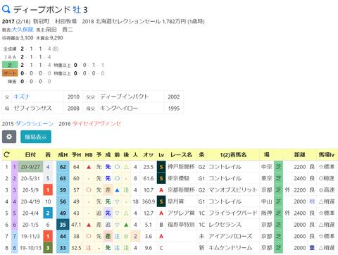Click S level badge in 神戸新聞杯 row

[x=161, y=167]
